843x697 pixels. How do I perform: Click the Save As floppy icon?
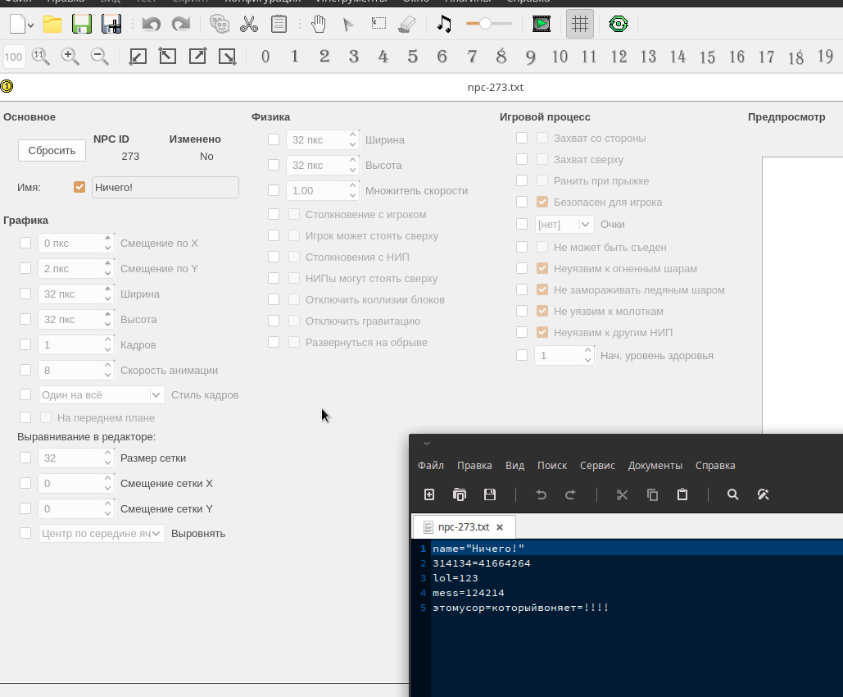click(x=111, y=25)
